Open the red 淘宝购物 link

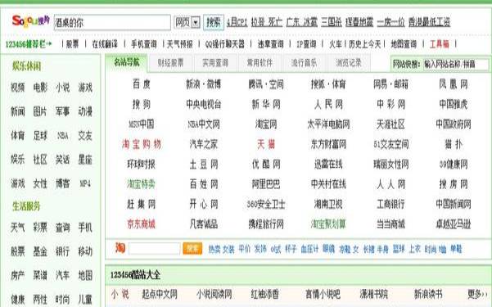(x=141, y=144)
